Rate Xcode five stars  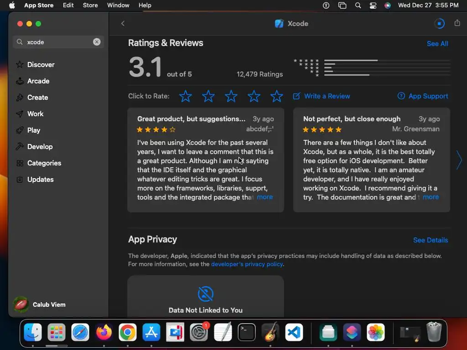(x=277, y=96)
